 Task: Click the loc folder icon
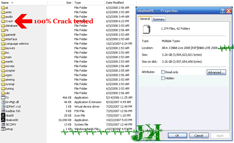coord(3,53)
